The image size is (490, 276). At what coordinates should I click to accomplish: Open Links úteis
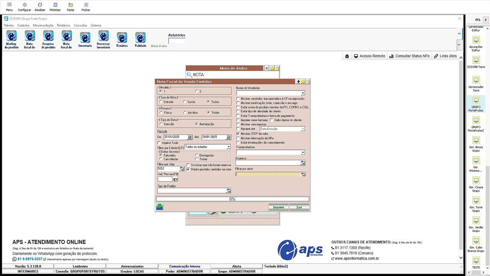click(445, 56)
